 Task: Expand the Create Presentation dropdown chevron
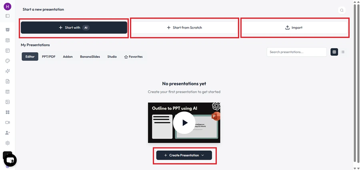coord(202,155)
